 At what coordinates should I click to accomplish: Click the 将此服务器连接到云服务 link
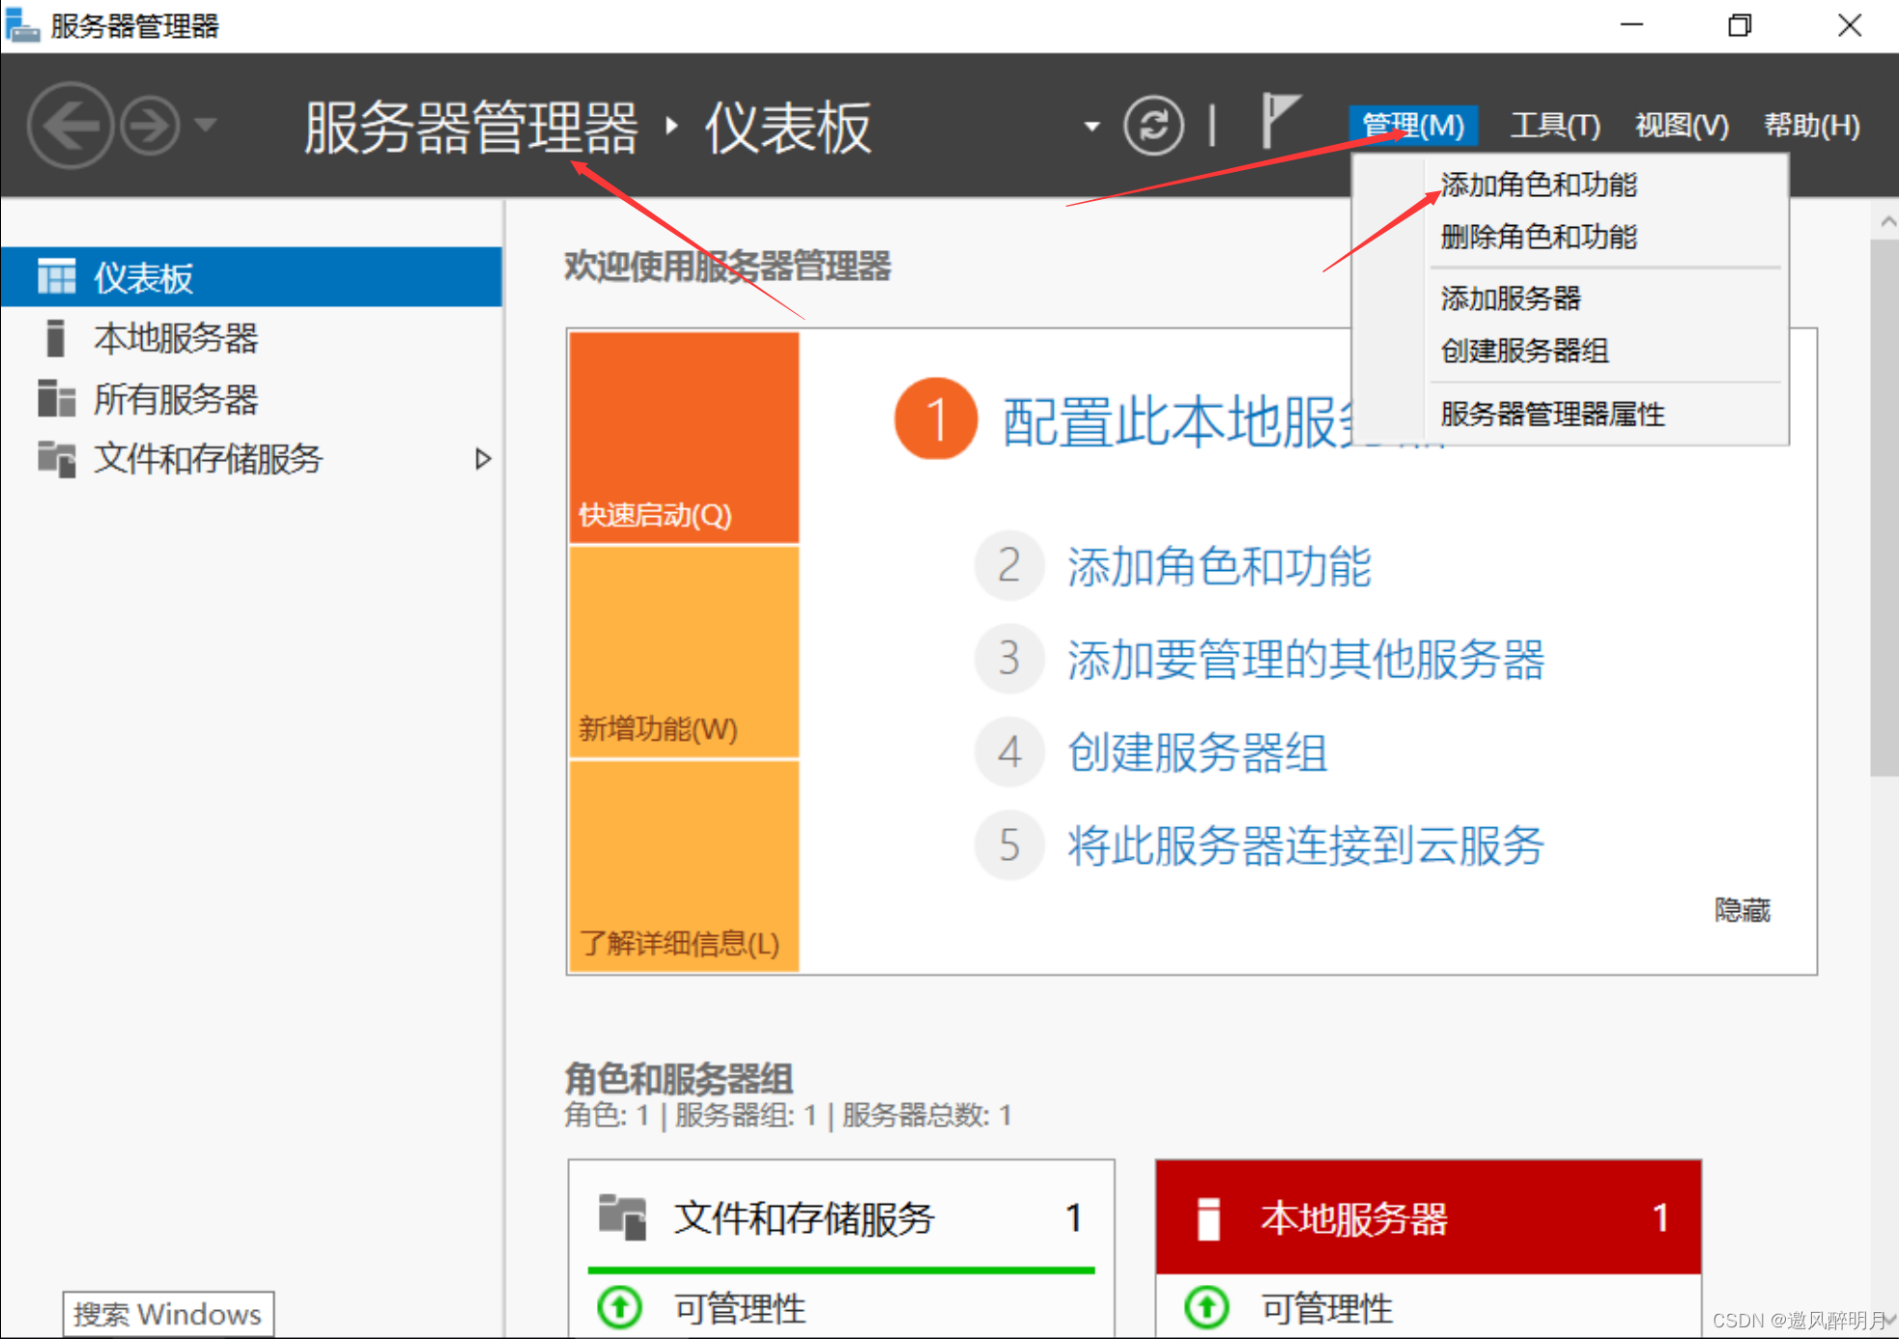[1306, 845]
